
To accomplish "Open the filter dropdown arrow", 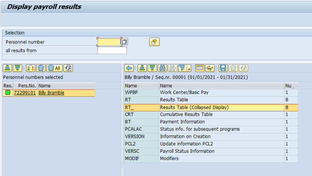I will tap(189, 69).
